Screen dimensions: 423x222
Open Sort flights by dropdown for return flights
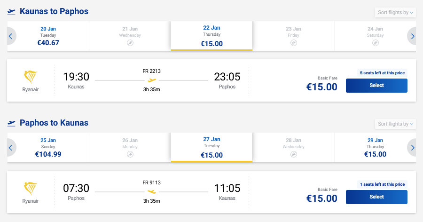pos(396,124)
